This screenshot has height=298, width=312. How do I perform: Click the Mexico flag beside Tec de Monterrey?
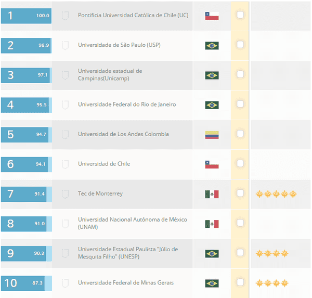(x=212, y=195)
